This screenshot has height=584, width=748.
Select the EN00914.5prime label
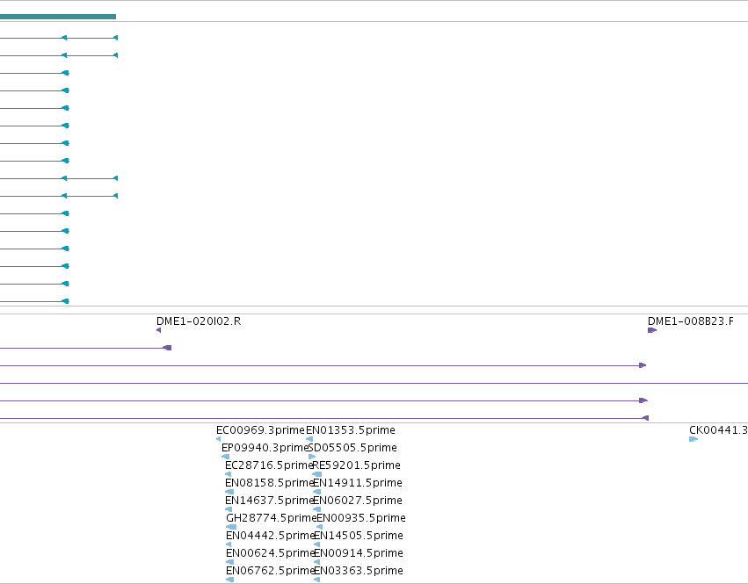(x=359, y=553)
